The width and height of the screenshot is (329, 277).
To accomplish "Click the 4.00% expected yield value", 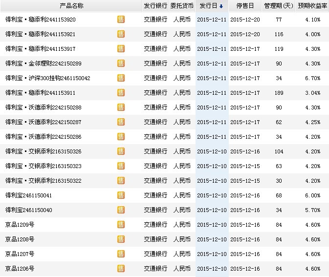I will (x=313, y=34).
